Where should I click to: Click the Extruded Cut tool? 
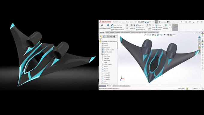coord(127,26)
